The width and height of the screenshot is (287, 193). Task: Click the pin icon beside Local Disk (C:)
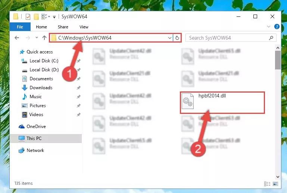[x=79, y=61]
